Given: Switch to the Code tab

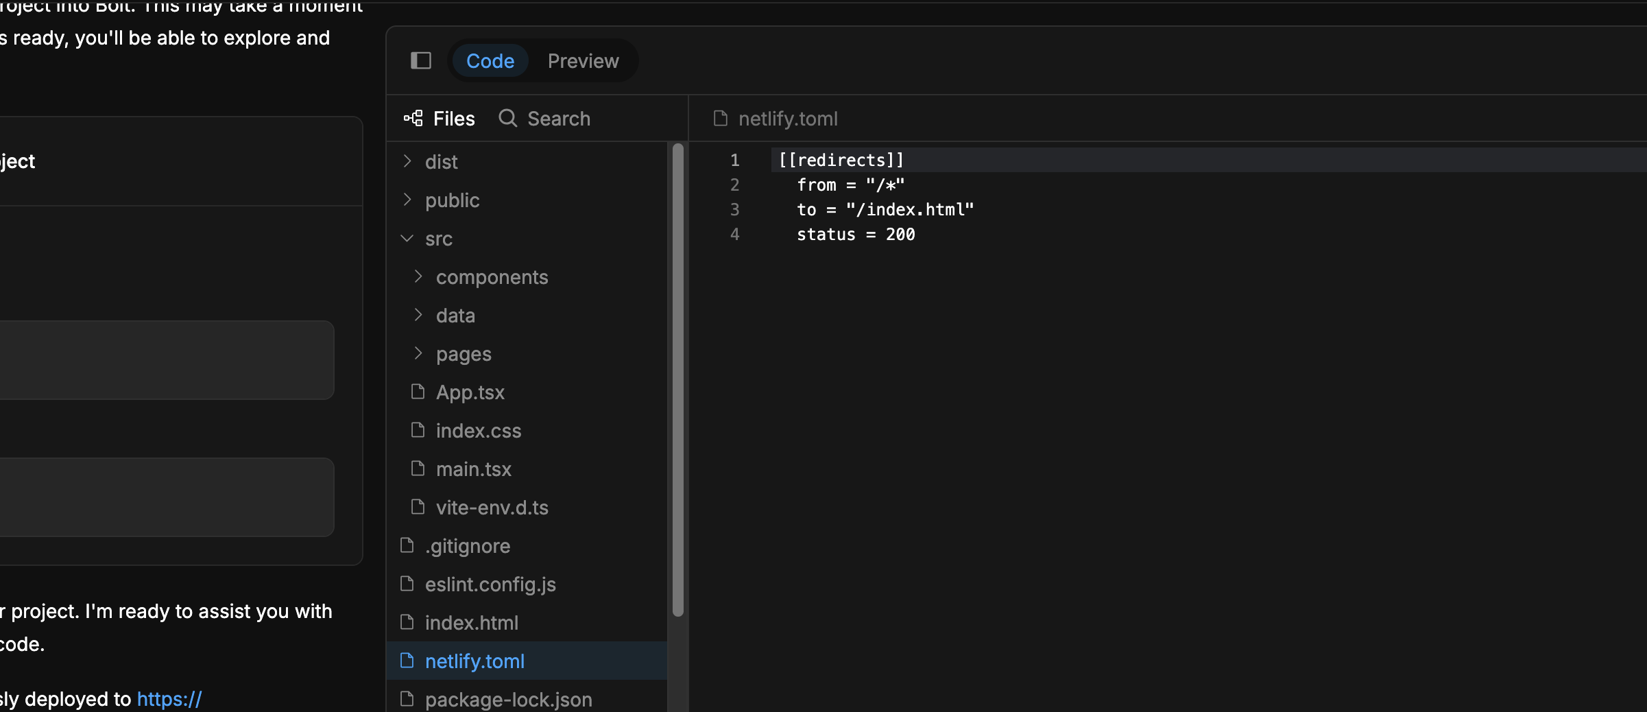Looking at the screenshot, I should pyautogui.click(x=490, y=61).
